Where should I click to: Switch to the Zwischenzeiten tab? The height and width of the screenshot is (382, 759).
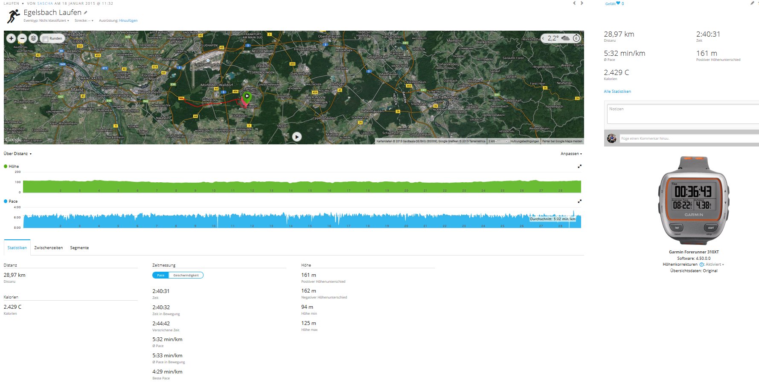coord(48,248)
